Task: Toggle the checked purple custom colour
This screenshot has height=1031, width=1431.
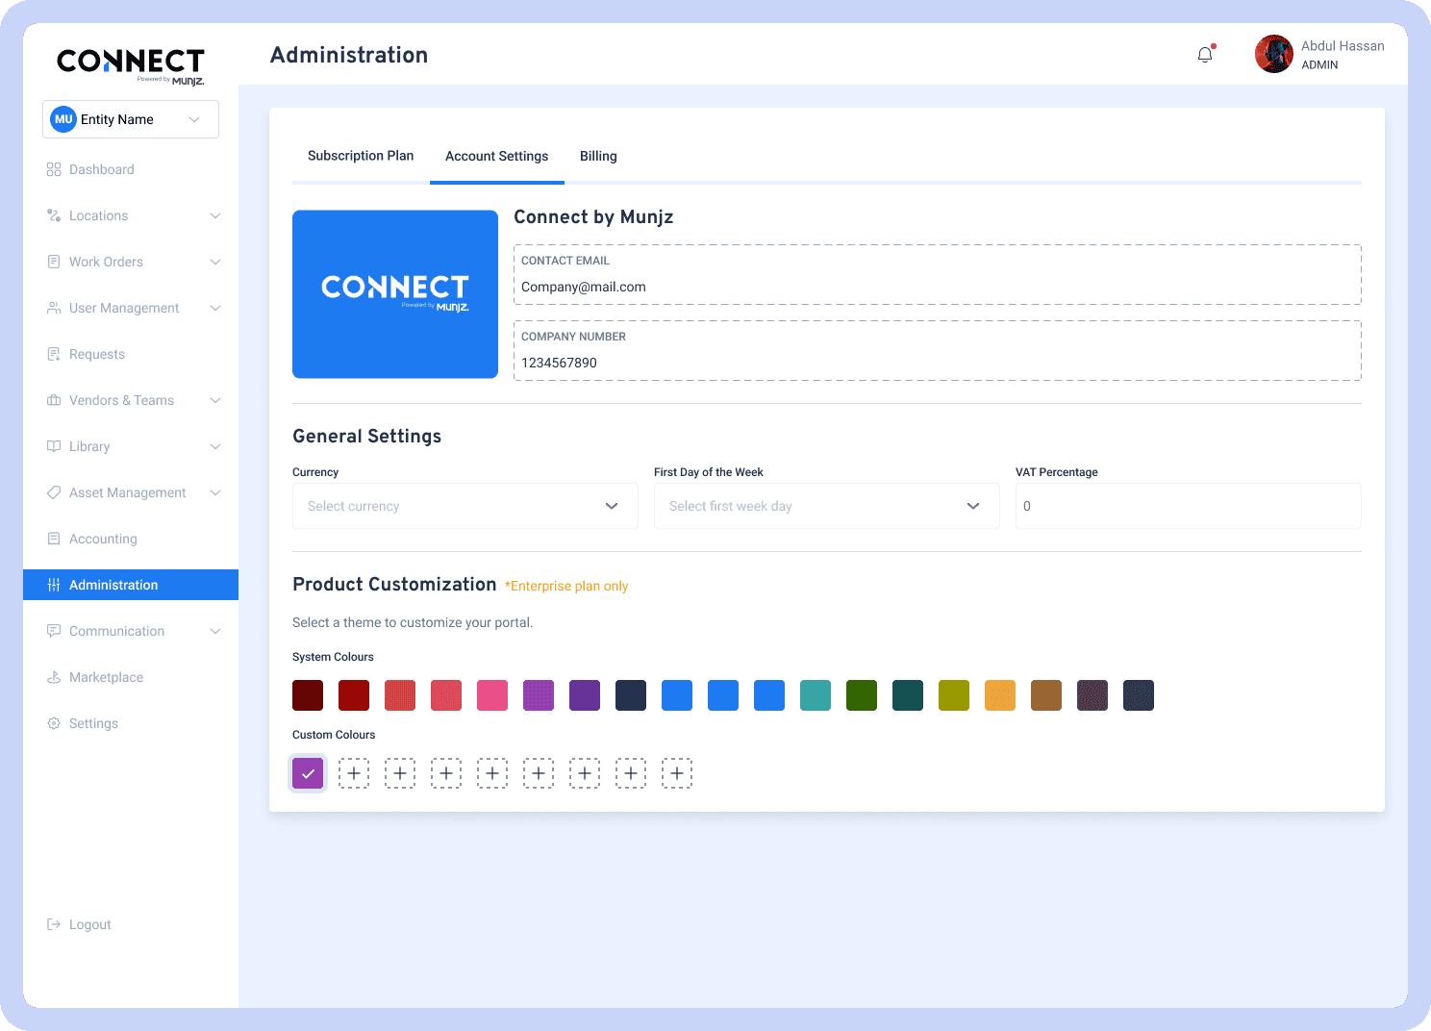Action: 308,773
